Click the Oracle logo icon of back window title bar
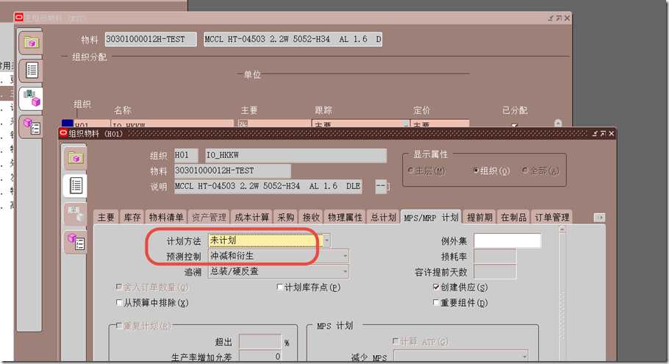 coord(19,17)
